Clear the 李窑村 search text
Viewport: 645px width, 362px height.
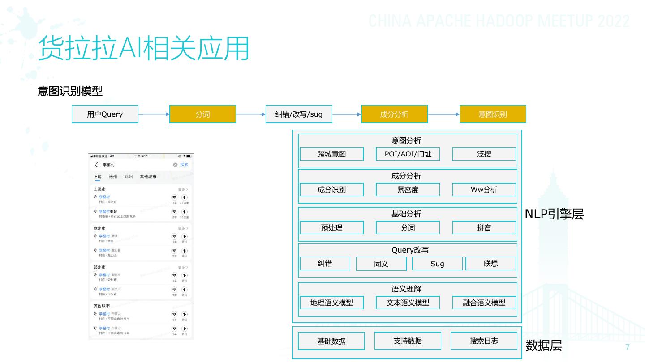pos(175,165)
